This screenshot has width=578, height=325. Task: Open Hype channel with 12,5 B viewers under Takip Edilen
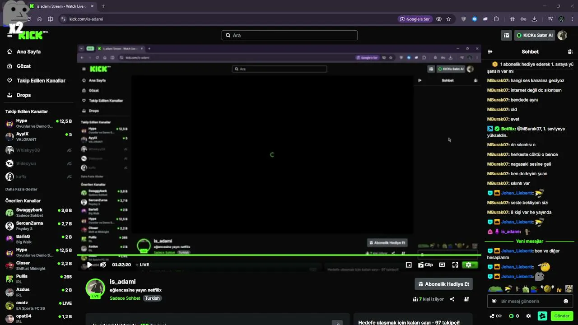[38, 123]
